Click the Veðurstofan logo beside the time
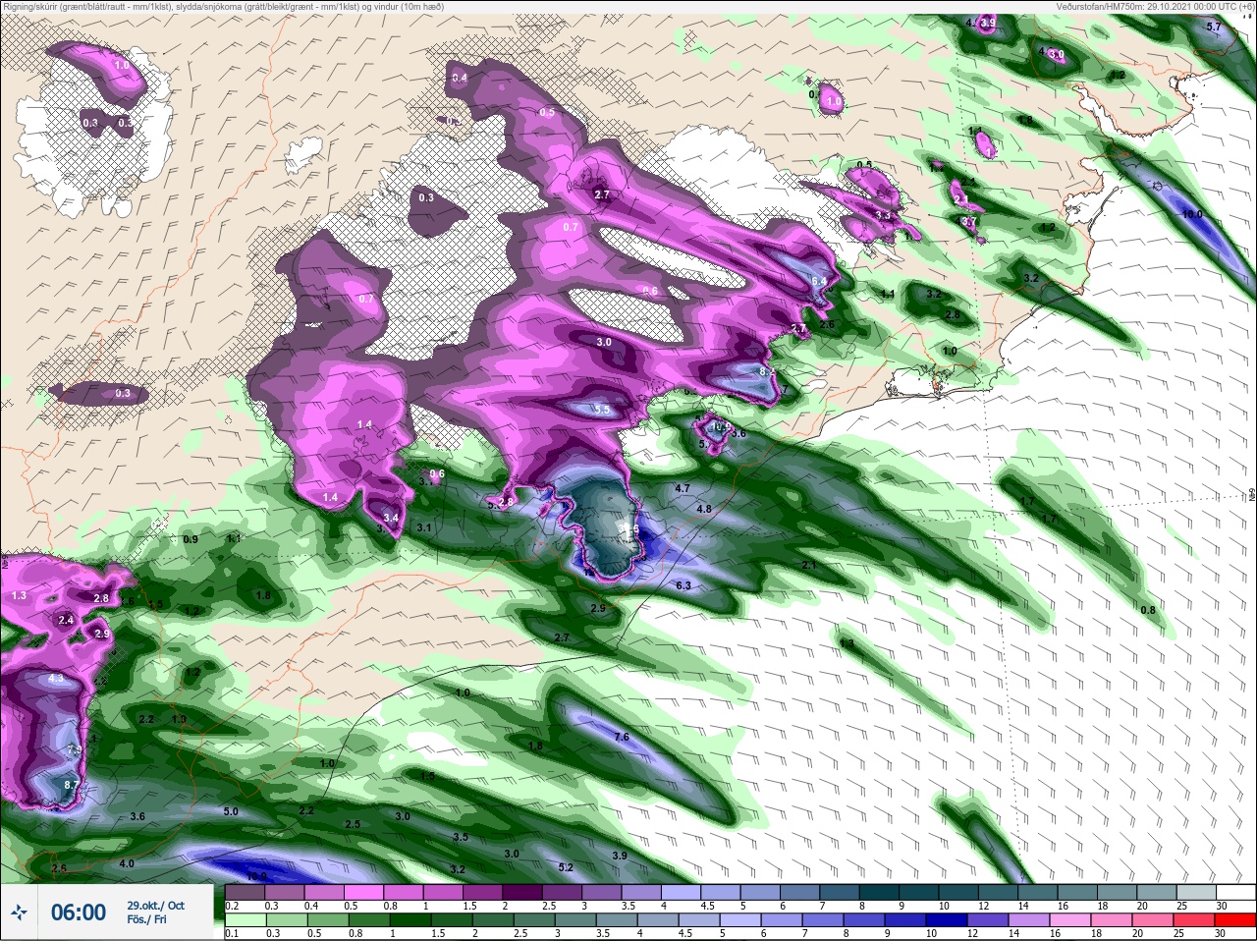This screenshot has height=941, width=1257. (x=20, y=913)
